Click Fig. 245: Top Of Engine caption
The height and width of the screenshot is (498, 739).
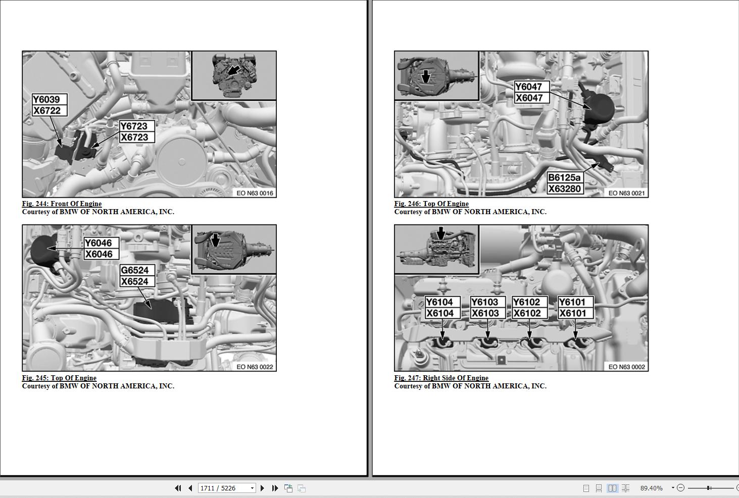(x=59, y=378)
